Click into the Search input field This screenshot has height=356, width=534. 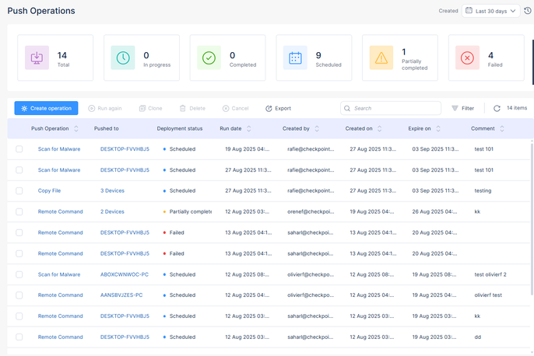tap(391, 108)
